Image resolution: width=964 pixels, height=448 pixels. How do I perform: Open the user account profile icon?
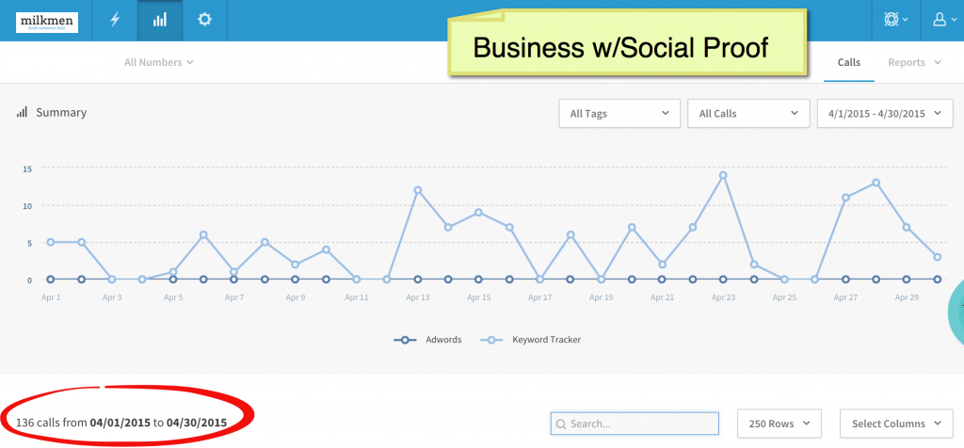[x=945, y=20]
